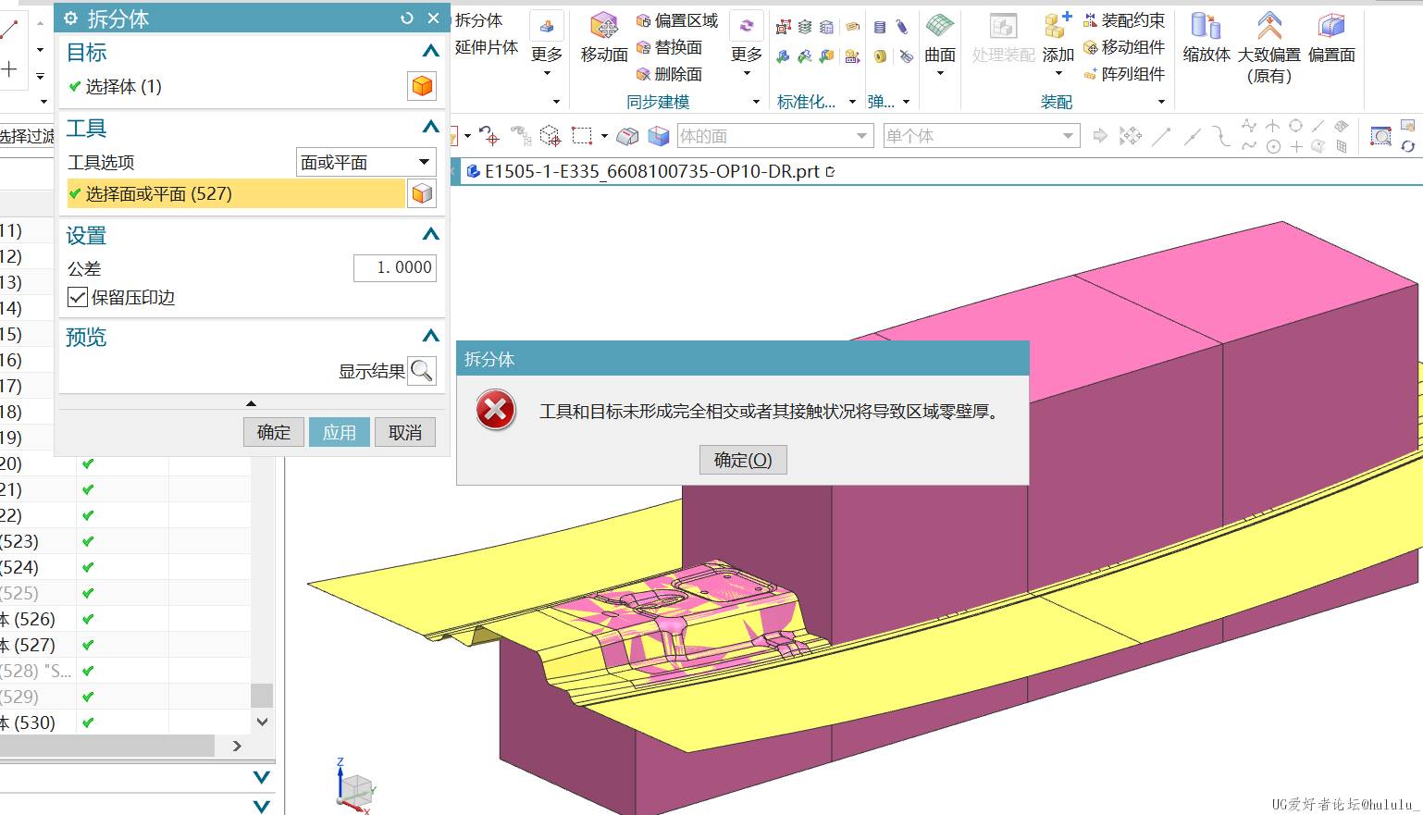Toggle the green check for row (527)

[88, 645]
